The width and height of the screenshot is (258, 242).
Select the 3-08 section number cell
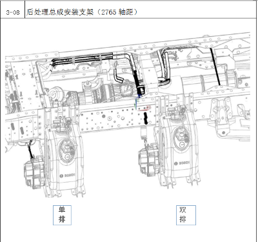click(x=13, y=12)
